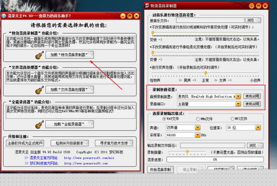Click the 升级和注册 group label
The image size is (277, 186).
(18, 137)
